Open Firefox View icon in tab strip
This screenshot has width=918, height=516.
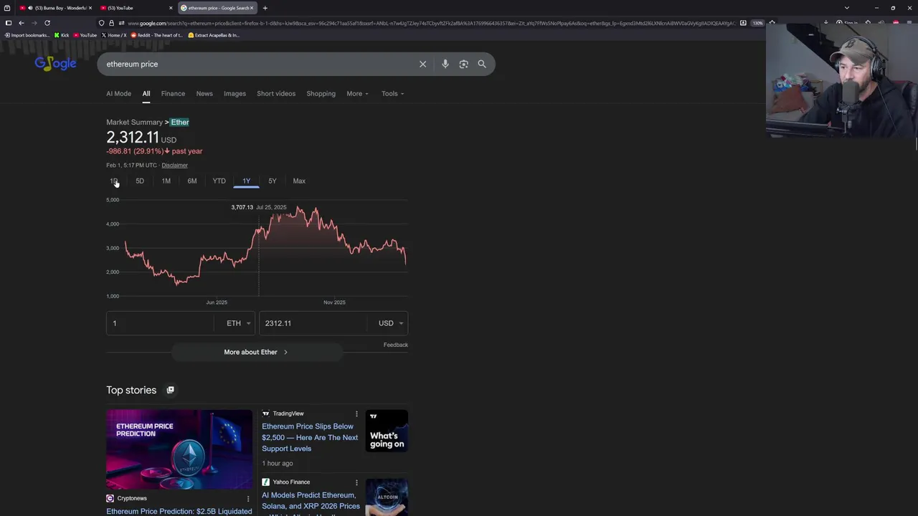tap(7, 8)
